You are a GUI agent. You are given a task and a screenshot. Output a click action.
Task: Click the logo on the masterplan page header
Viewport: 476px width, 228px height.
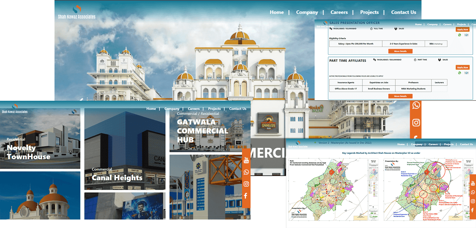298,144
